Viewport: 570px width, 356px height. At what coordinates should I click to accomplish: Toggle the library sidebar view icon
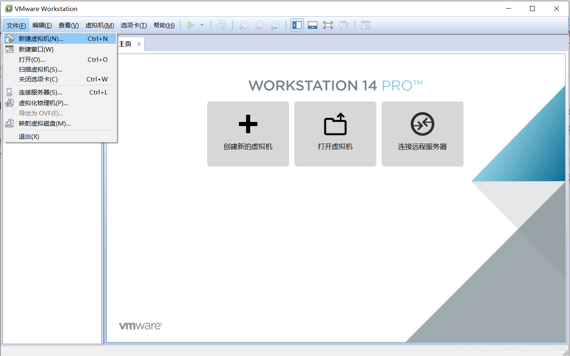[297, 25]
